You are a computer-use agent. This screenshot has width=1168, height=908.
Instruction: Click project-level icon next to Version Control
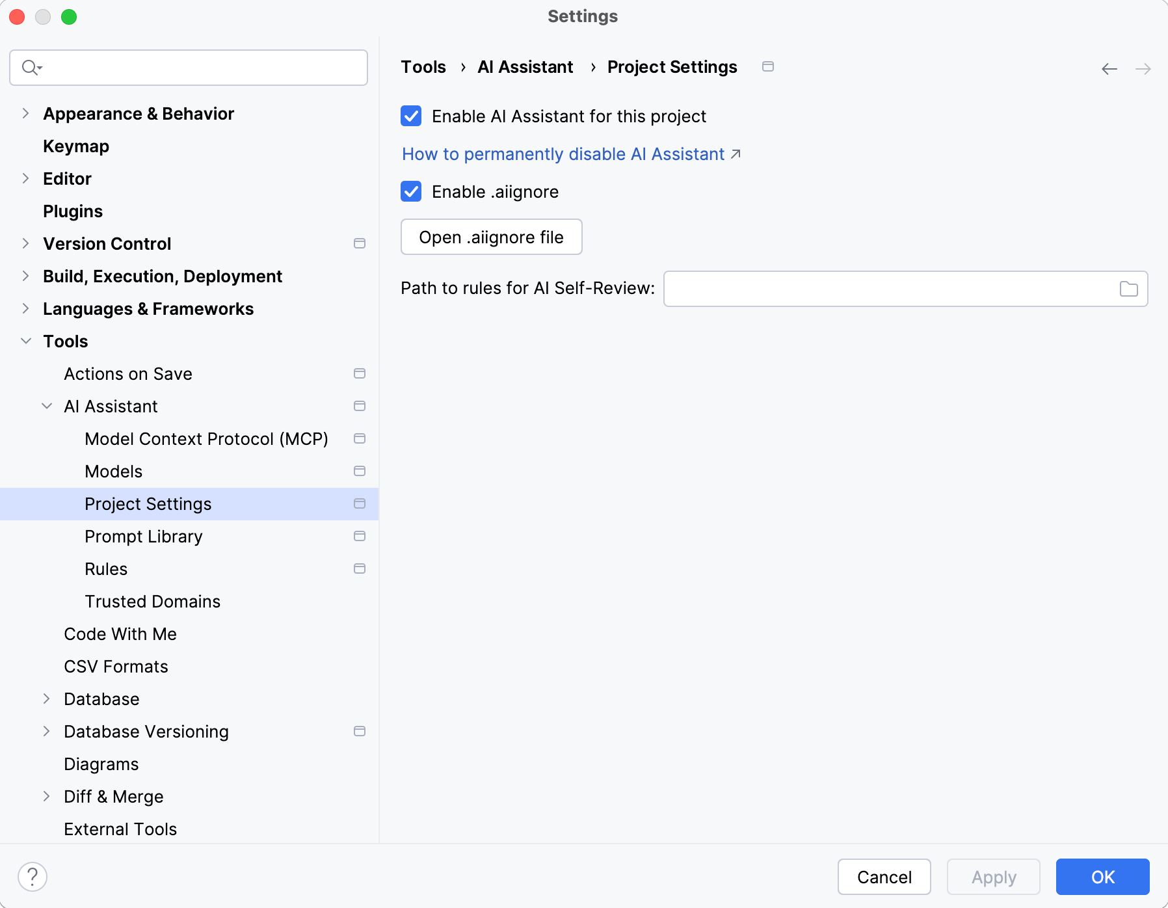click(x=360, y=243)
